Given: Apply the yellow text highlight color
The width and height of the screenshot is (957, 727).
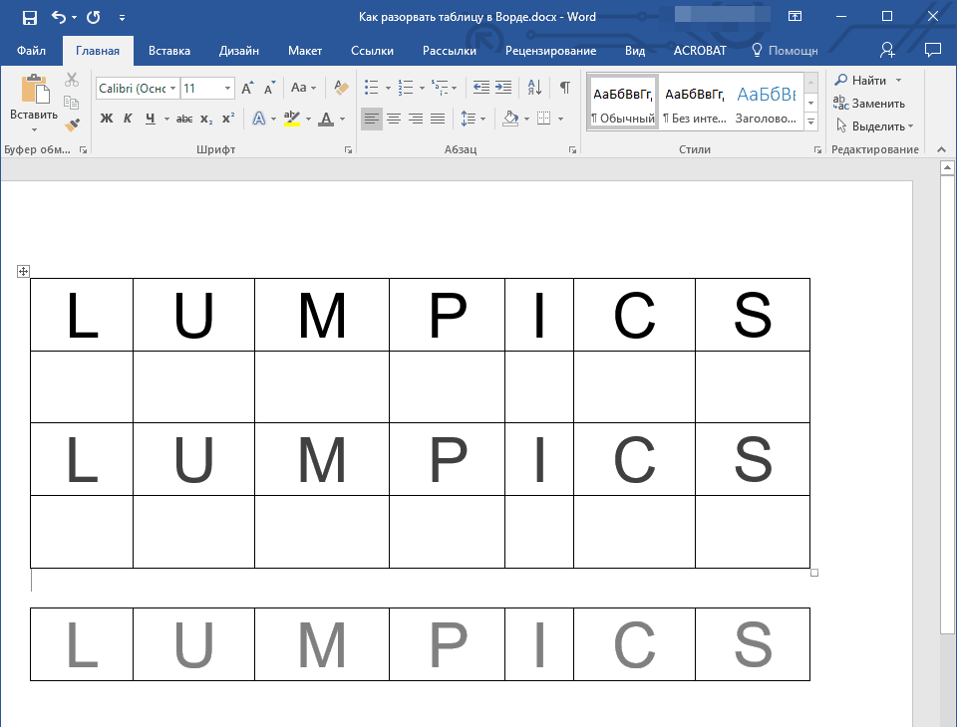Looking at the screenshot, I should (x=291, y=119).
